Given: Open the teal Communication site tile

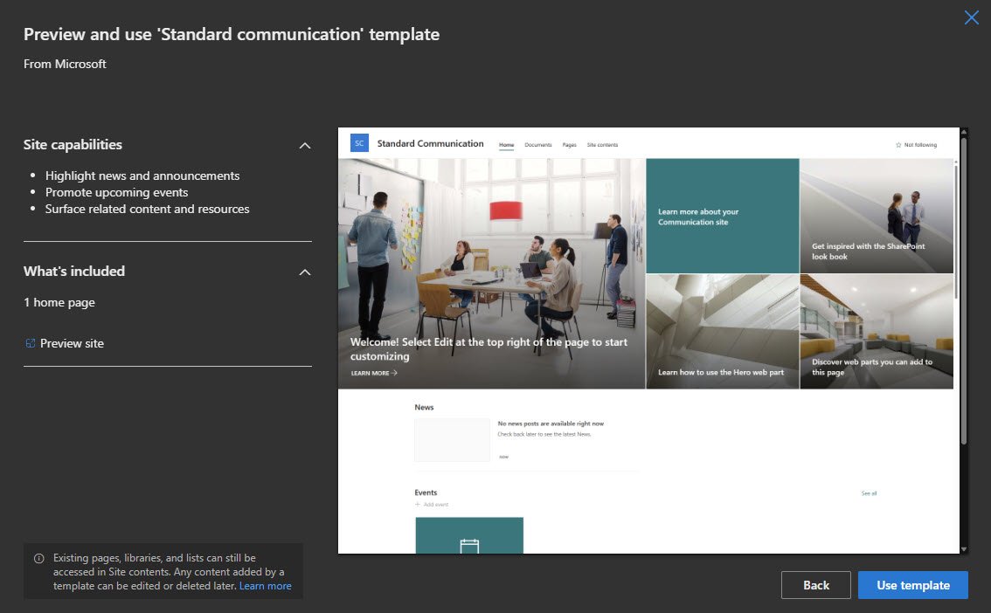Looking at the screenshot, I should (722, 216).
